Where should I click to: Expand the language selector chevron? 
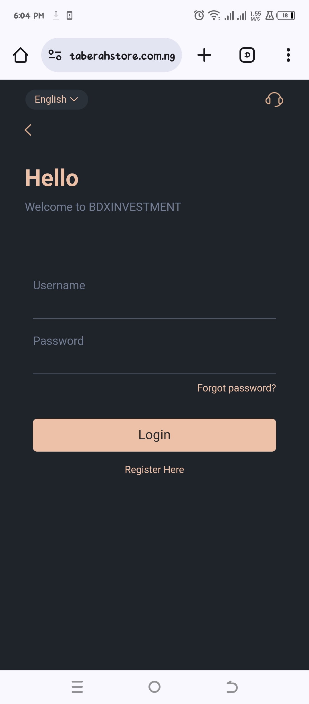[x=74, y=100]
